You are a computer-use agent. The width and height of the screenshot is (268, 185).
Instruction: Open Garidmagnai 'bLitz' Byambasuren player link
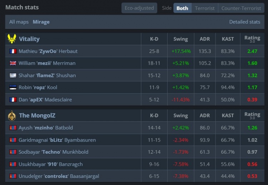[57, 140]
